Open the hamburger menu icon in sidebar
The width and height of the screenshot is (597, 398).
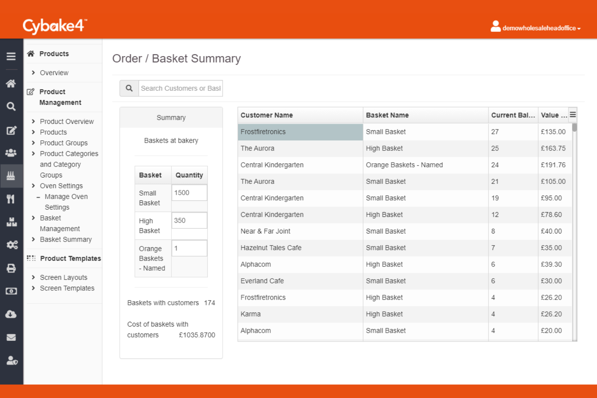(11, 56)
